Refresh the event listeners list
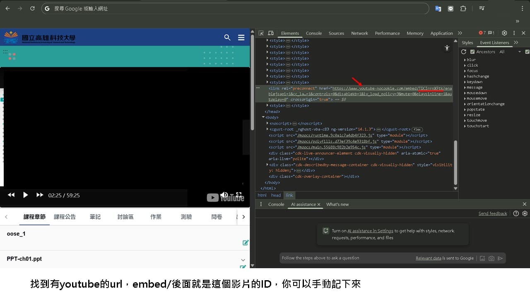This screenshot has height=298, width=530. click(464, 52)
